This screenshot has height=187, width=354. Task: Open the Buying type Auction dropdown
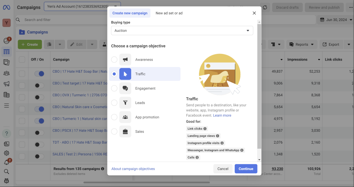pos(182,30)
